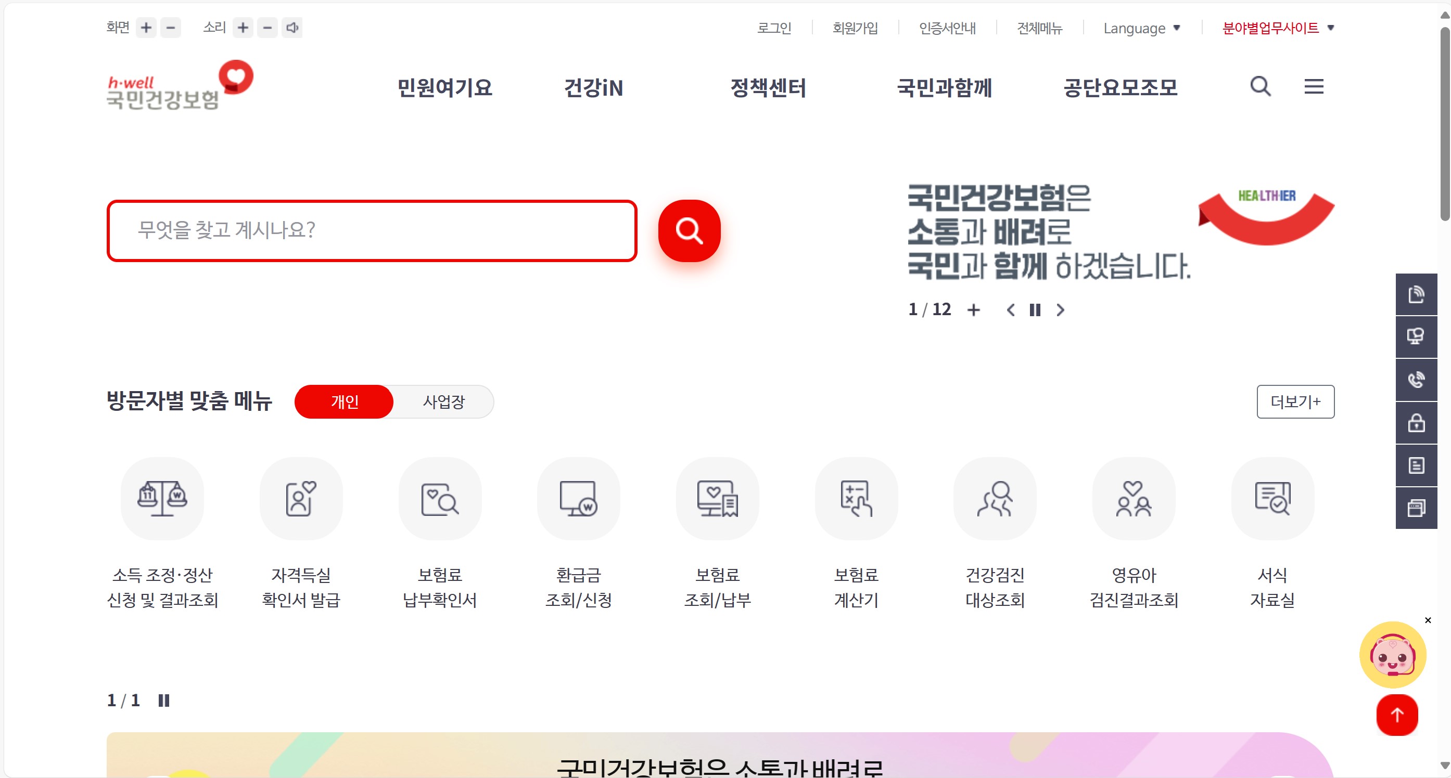The image size is (1451, 778).
Task: Open the 정책센터 menu
Action: tap(768, 87)
